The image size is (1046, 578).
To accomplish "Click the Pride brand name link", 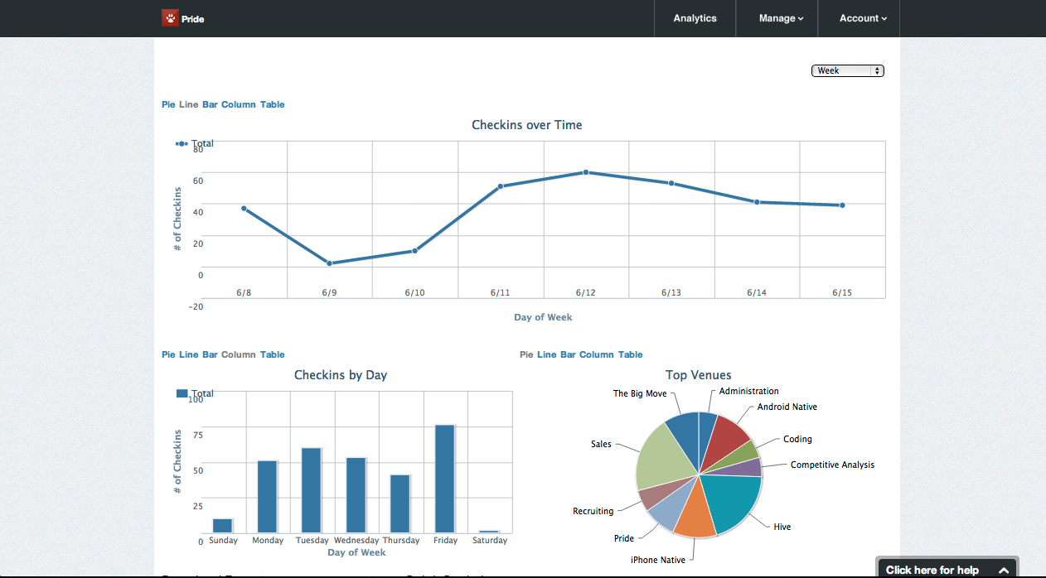I will (192, 18).
